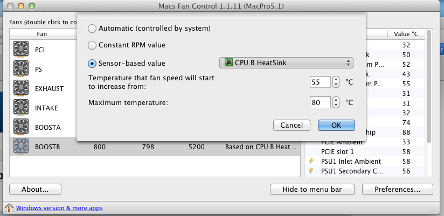444x216 pixels.
Task: Click the Value °C column header
Action: (406, 34)
